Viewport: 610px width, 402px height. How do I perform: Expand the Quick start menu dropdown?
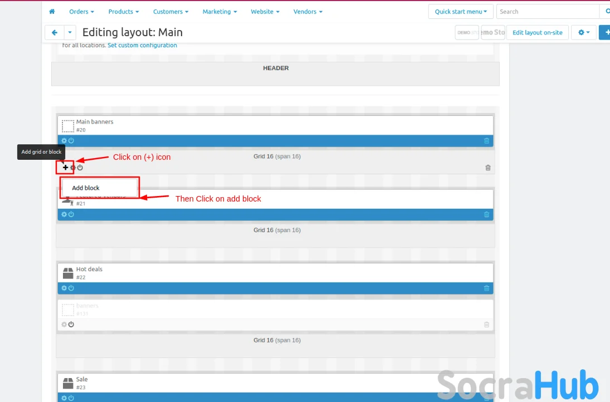[x=461, y=12]
